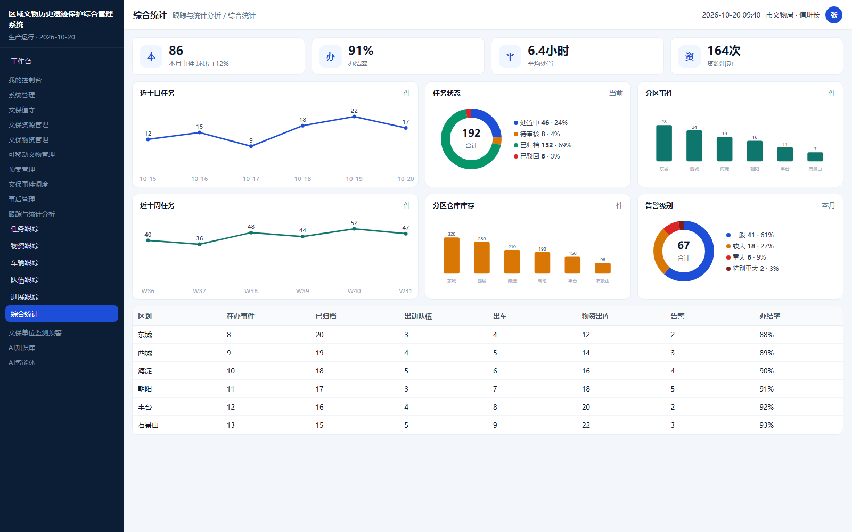Go to 任务跟踪 page
The width and height of the screenshot is (852, 532).
[62, 229]
